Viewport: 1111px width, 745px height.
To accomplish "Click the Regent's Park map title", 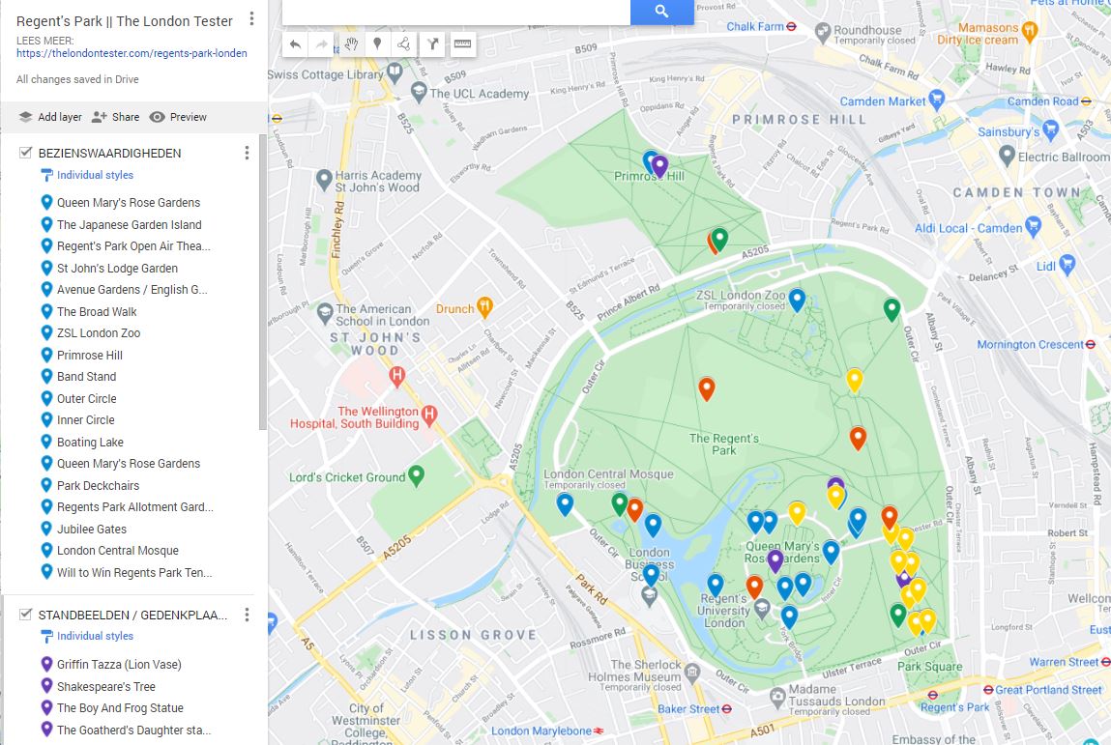I will point(124,21).
